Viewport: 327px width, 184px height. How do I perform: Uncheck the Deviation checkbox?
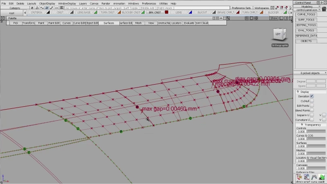[312, 96]
